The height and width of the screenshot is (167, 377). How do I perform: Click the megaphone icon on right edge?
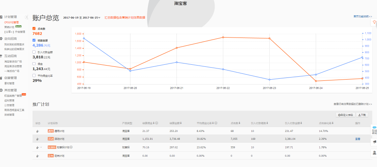(x=374, y=142)
